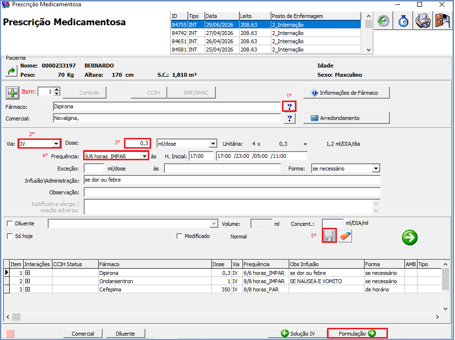
Task: Open Fármaco search question mark button
Action: 289,107
